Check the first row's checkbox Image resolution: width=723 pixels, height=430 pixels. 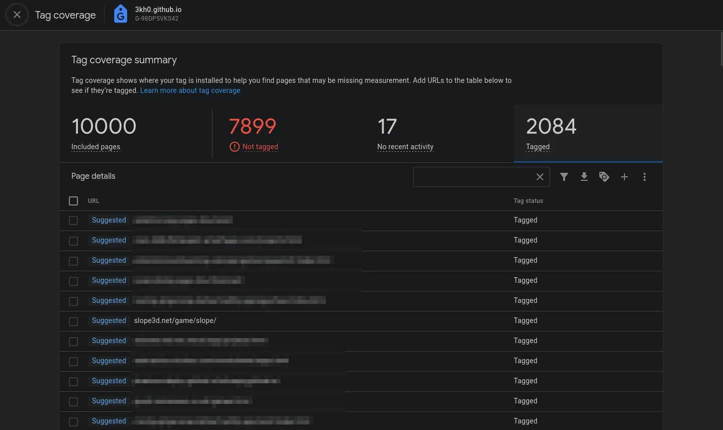(73, 221)
